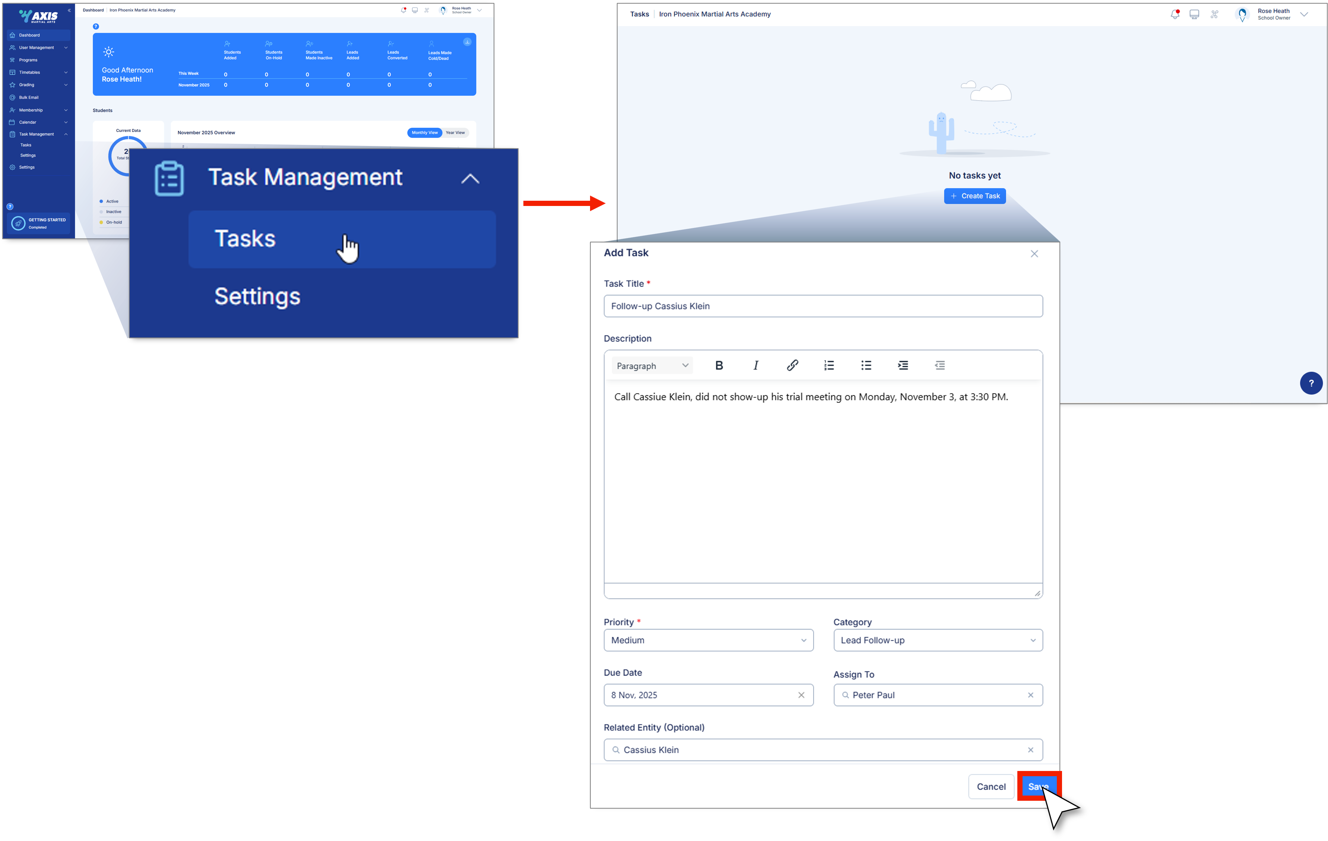Open the Category dropdown showing Lead Follow-up
Viewport: 1328px width, 841px height.
click(938, 640)
